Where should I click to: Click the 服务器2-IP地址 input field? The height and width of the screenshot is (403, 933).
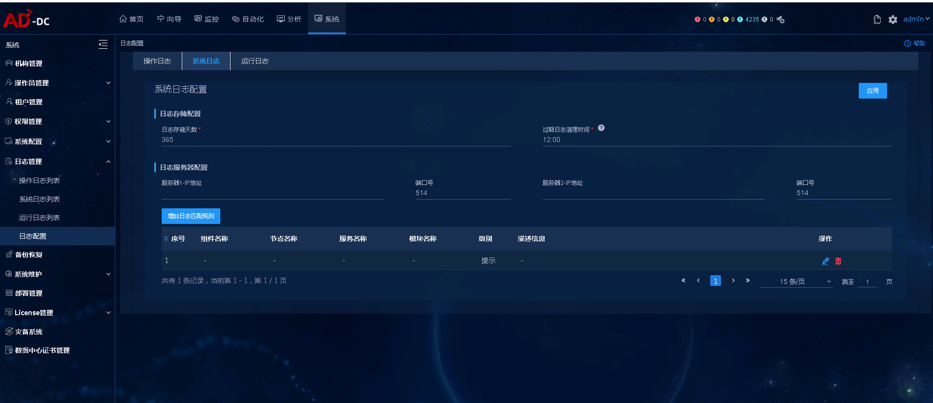pos(654,193)
